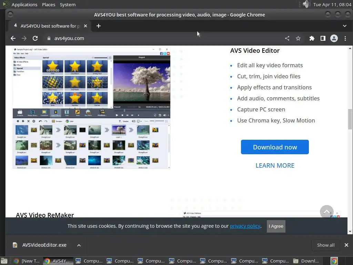Click 'Capture PC screen' list item

[x=261, y=109]
